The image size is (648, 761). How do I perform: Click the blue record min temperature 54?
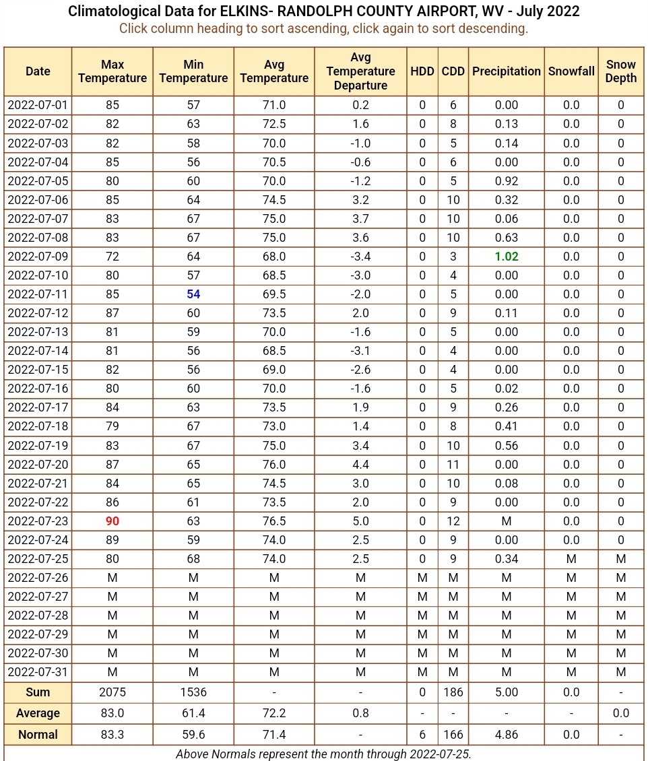tap(193, 294)
